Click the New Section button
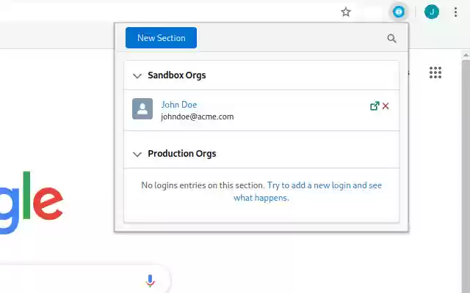Screen dimensions: 470x293 point(161,37)
